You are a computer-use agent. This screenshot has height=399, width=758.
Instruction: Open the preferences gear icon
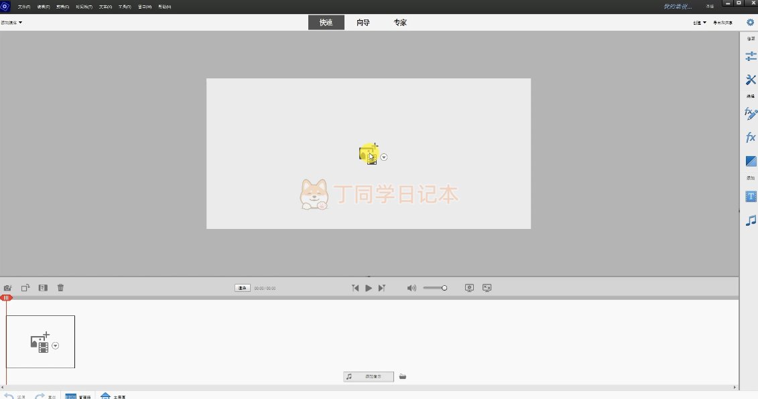[750, 22]
